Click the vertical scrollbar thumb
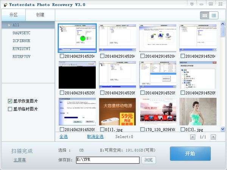 (x=223, y=32)
